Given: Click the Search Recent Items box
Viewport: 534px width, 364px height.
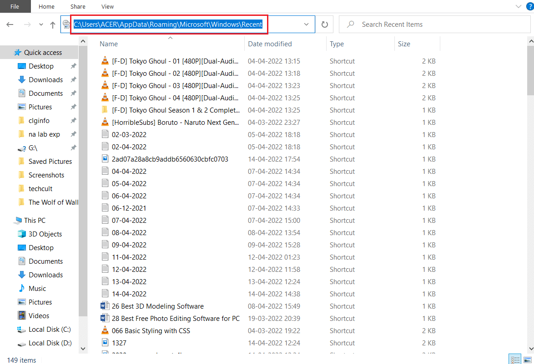Looking at the screenshot, I should (x=434, y=25).
